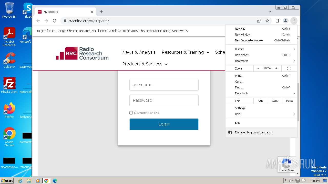Click the Start button on taskbar
This screenshot has height=184, width=328.
coord(7,180)
